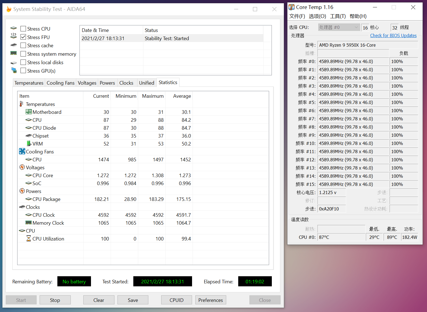This screenshot has width=427, height=312.
Task: Click the blue fan icon for Cooling Fans
Action: 22,151
